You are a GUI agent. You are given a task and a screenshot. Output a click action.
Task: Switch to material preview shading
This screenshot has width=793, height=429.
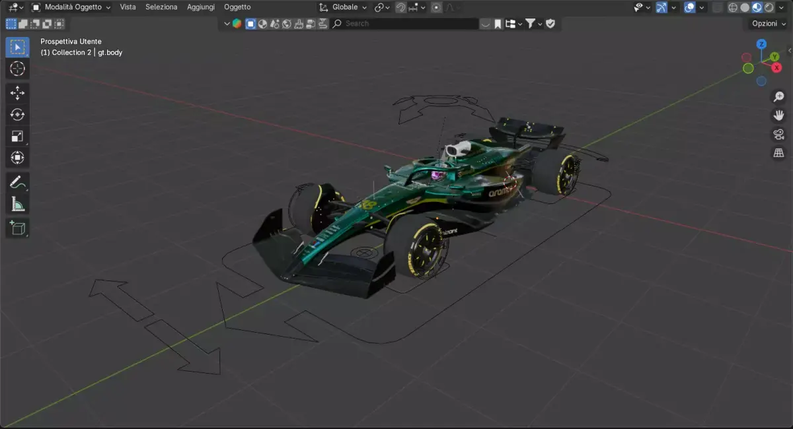pyautogui.click(x=757, y=7)
